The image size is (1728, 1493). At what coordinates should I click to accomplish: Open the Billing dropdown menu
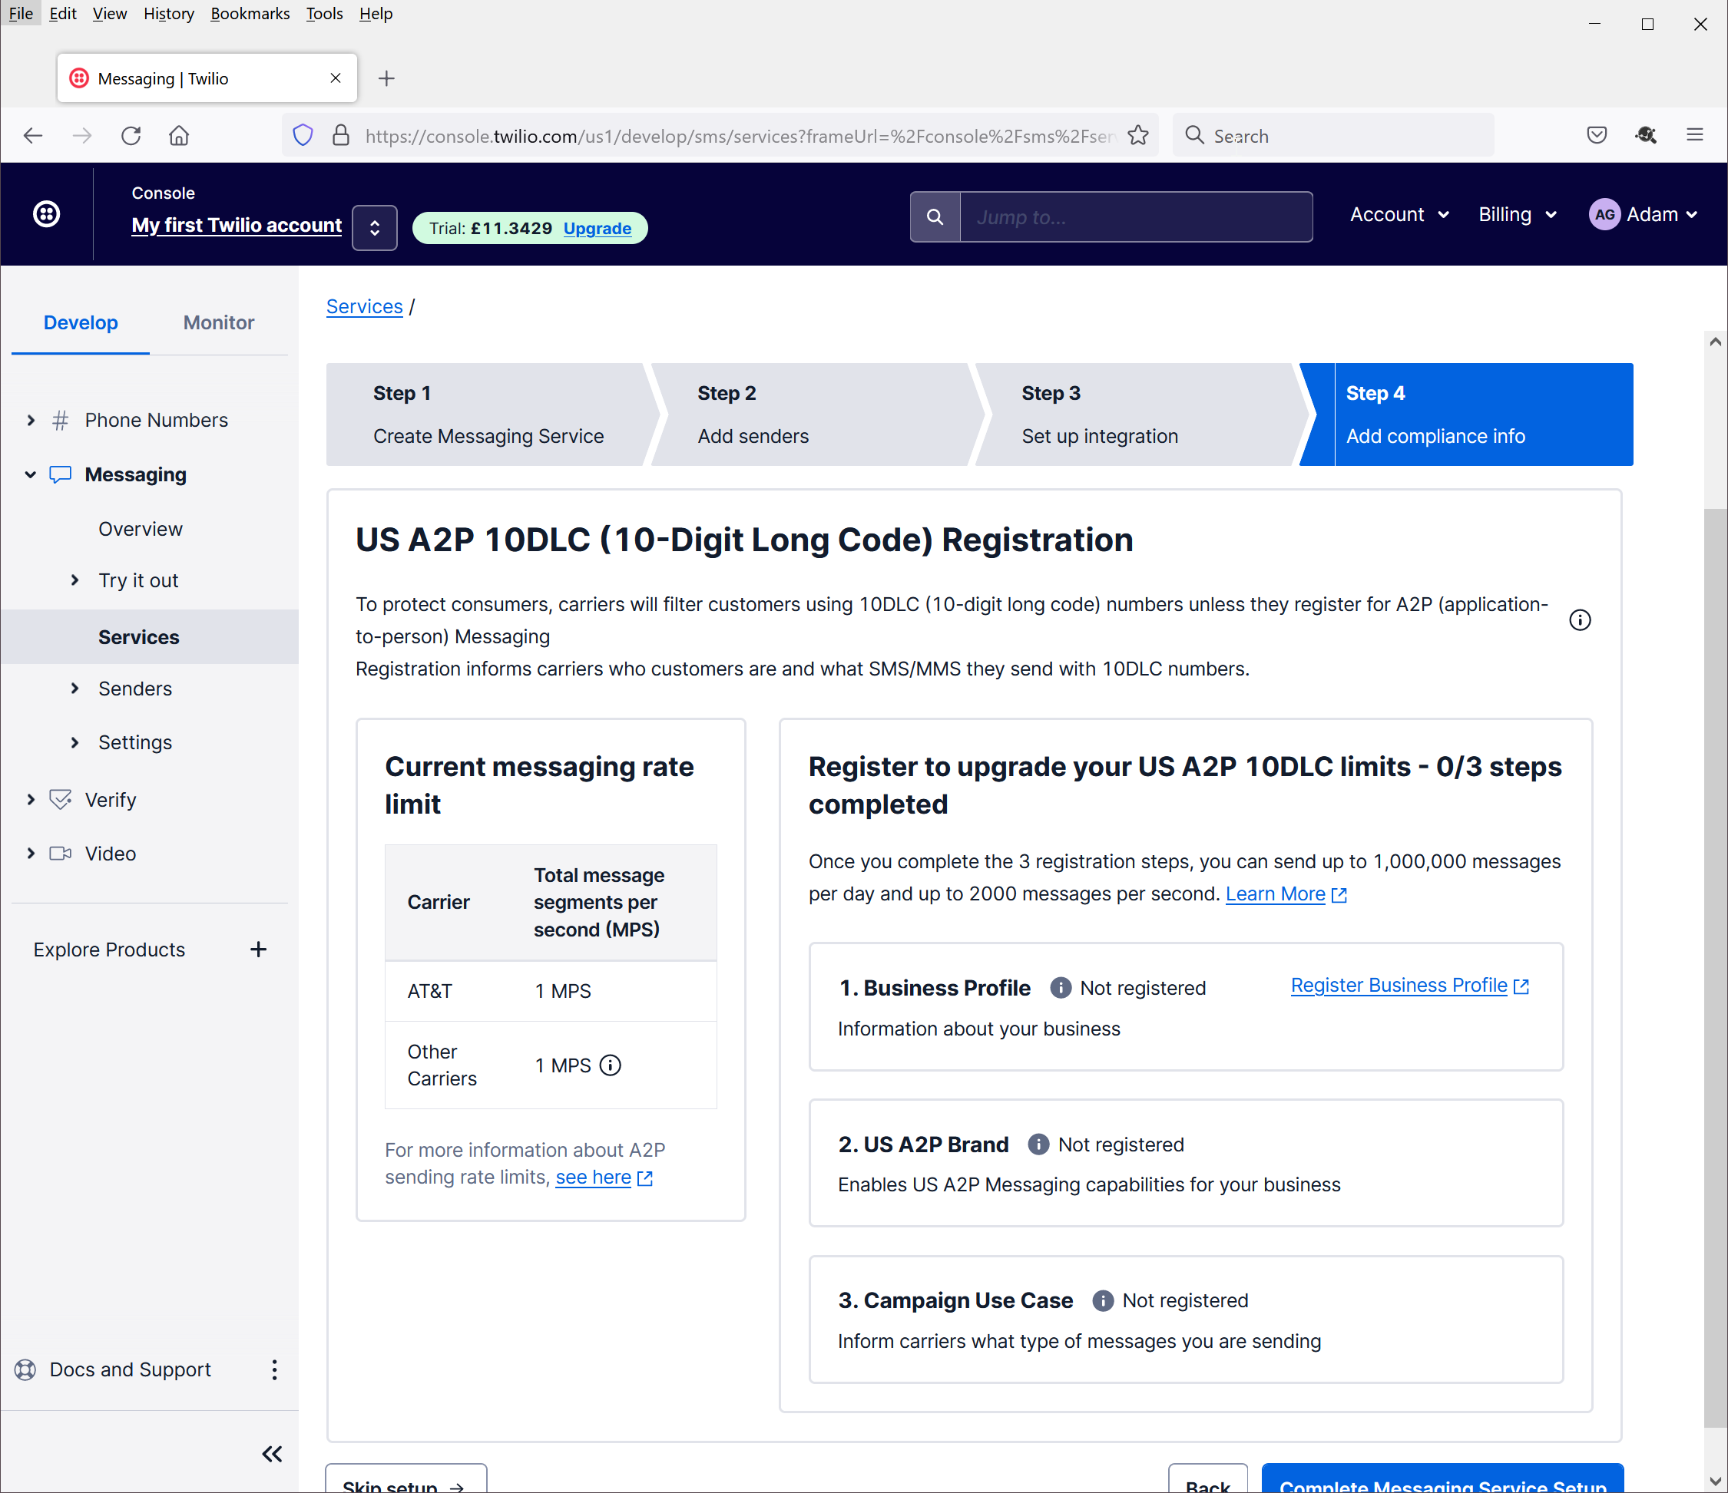pyautogui.click(x=1517, y=215)
